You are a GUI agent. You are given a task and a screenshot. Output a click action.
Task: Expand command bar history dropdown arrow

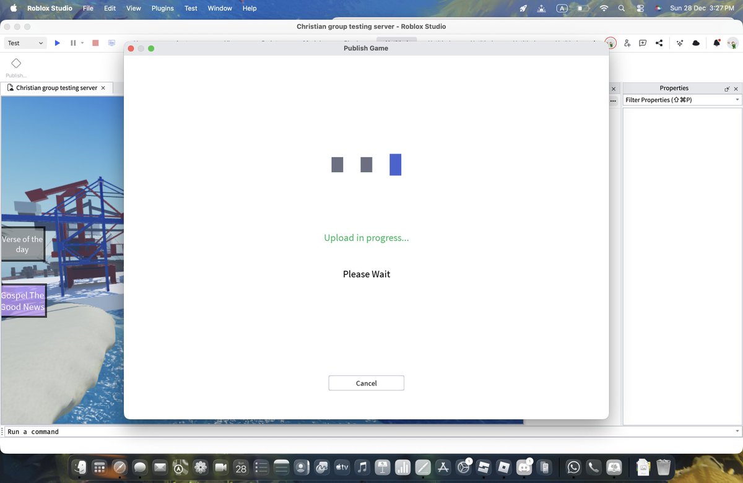point(737,431)
